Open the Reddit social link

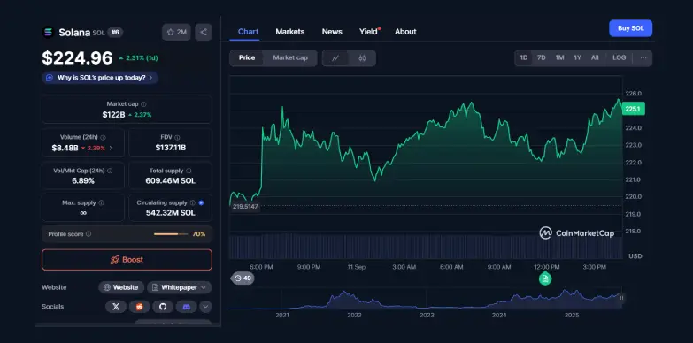139,307
